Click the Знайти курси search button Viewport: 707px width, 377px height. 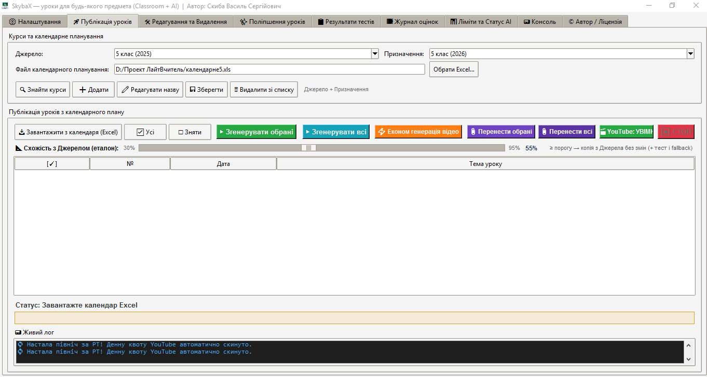click(x=43, y=89)
